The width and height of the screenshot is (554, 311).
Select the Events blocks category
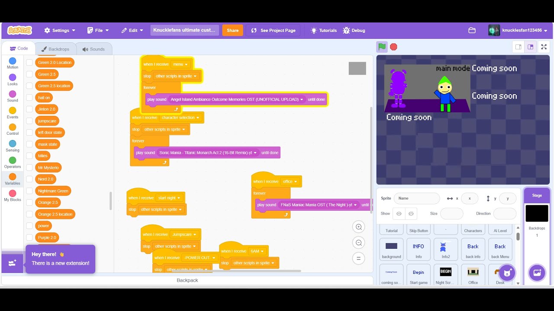[13, 113]
